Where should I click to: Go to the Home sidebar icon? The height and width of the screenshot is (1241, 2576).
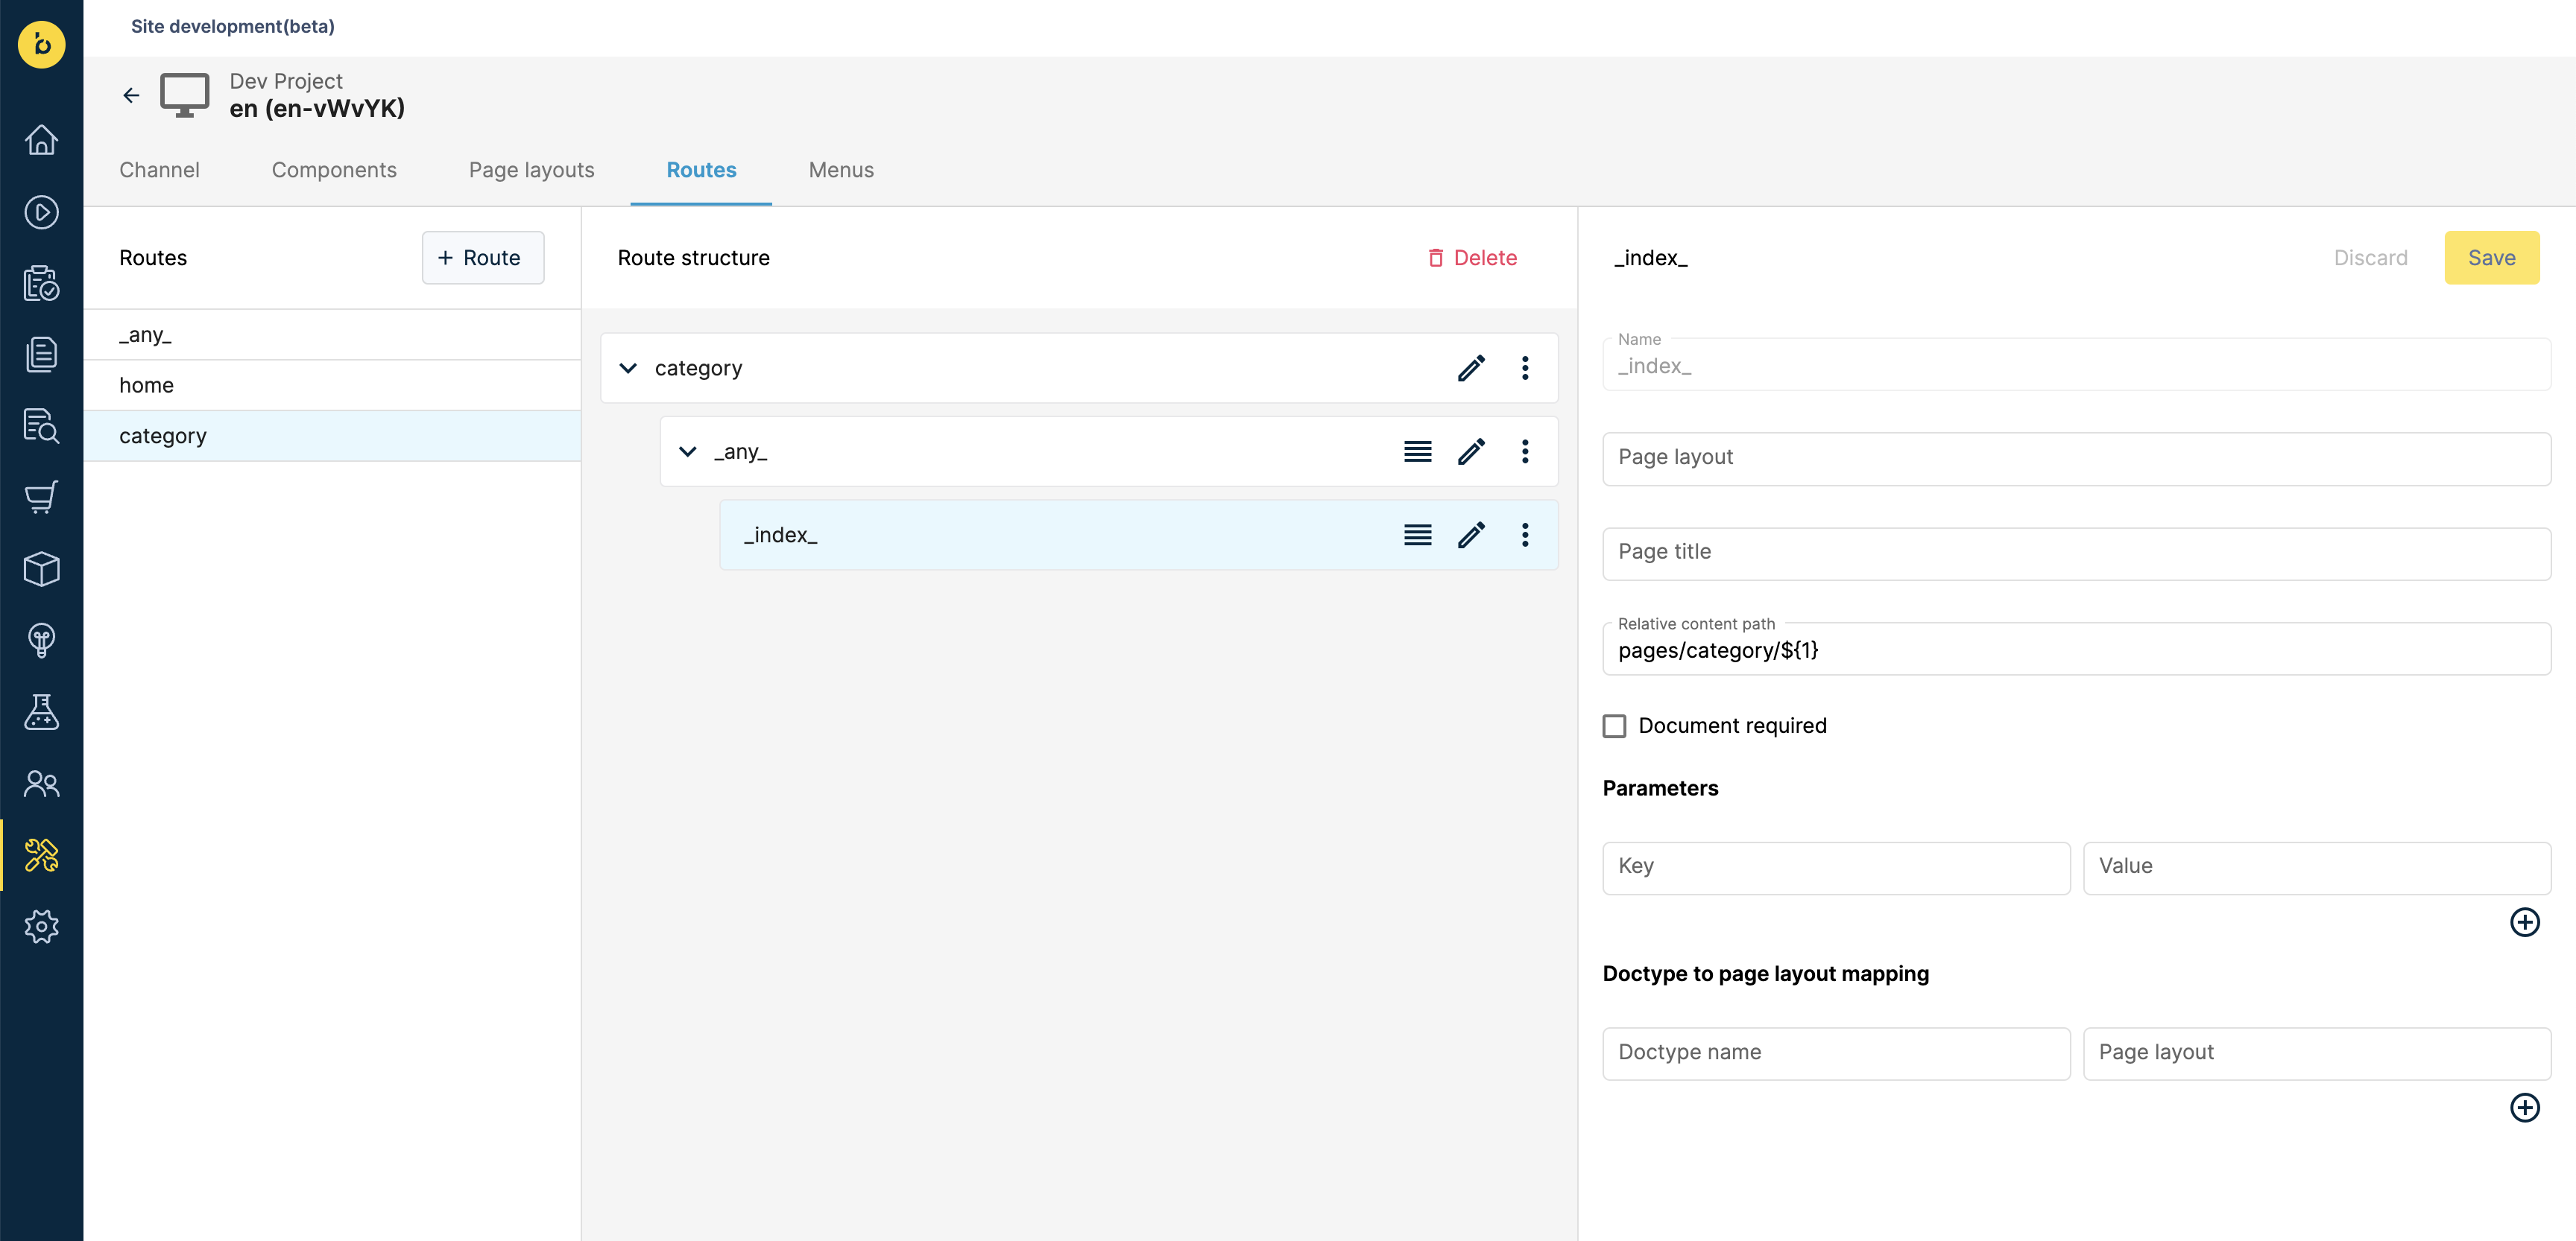coord(41,140)
